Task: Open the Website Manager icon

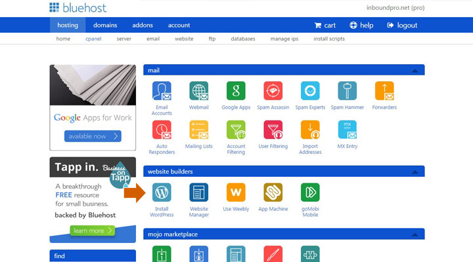Action: pos(199,193)
